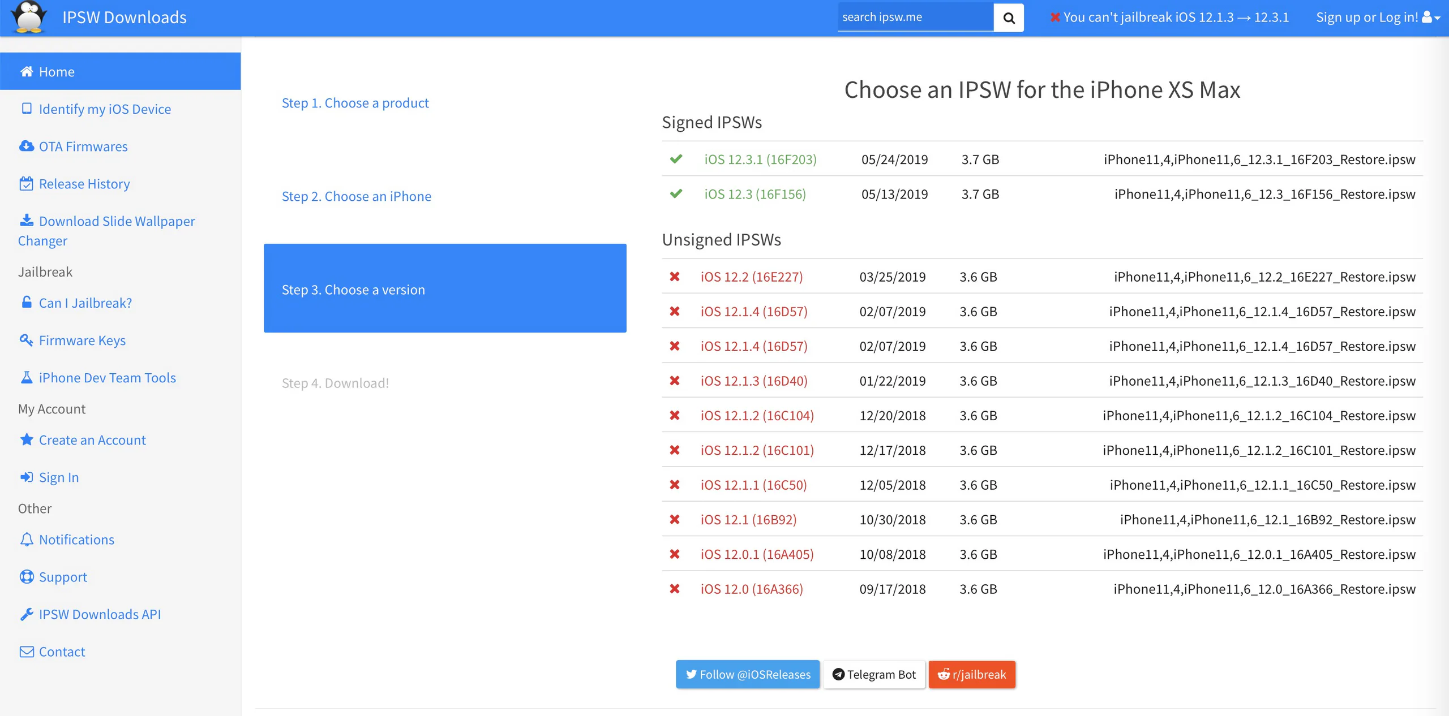Open iOS 12.1.3 (16D40) link
The width and height of the screenshot is (1449, 716).
coord(754,381)
